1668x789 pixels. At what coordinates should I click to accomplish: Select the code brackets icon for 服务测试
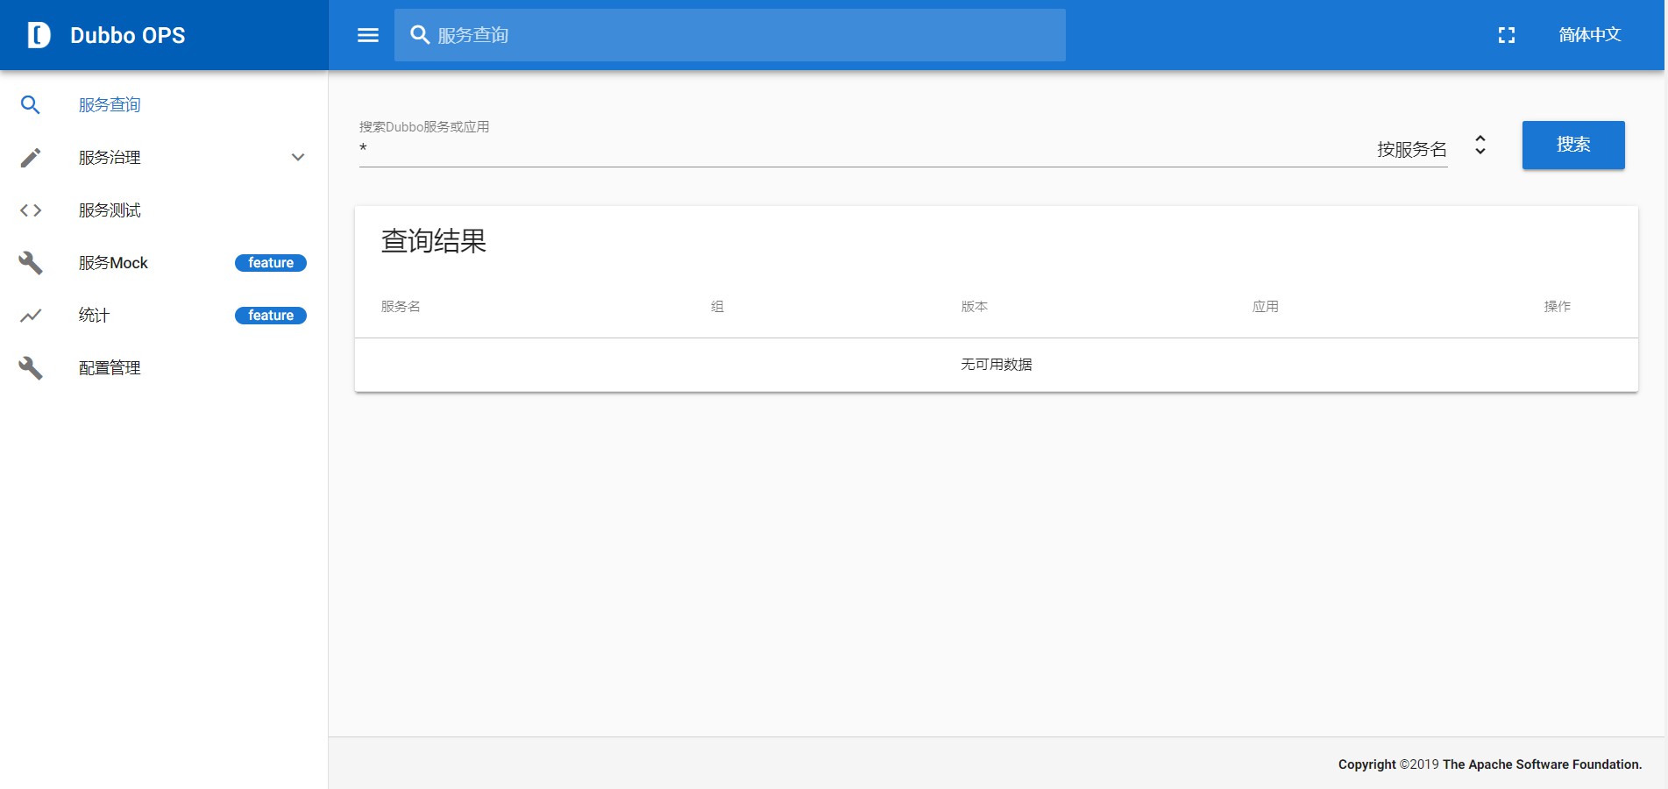[31, 210]
